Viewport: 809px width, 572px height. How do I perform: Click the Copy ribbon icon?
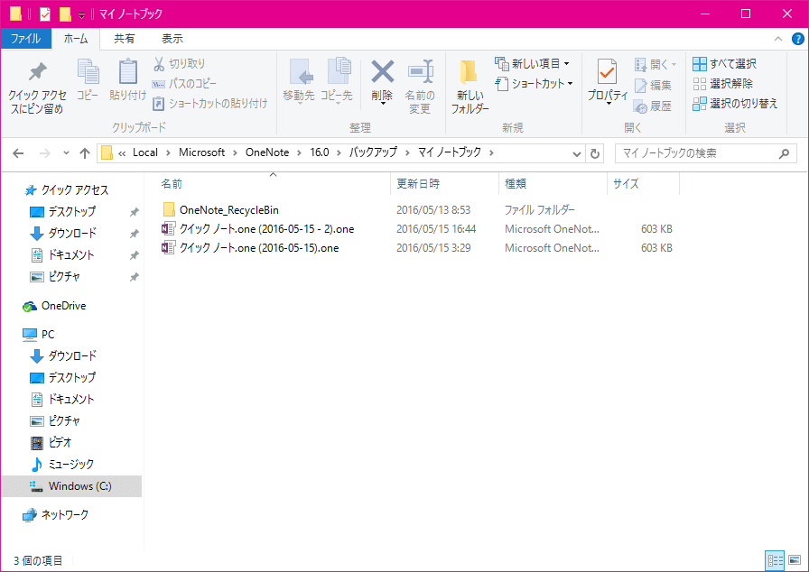[x=88, y=80]
